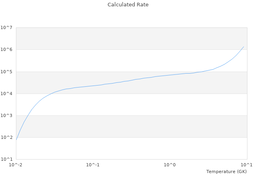Click the "Temperature (GK)" x-axis title
This screenshot has height=191, width=255.
point(226,172)
